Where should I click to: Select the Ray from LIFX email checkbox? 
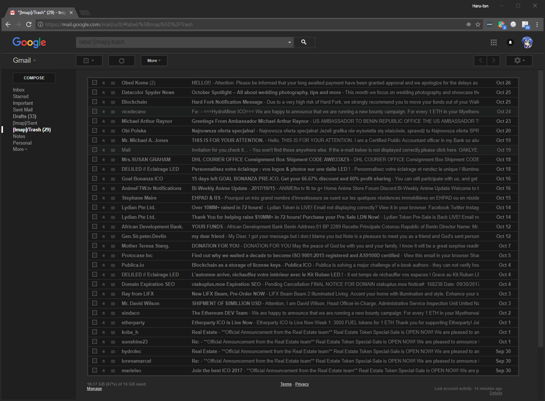pos(95,294)
